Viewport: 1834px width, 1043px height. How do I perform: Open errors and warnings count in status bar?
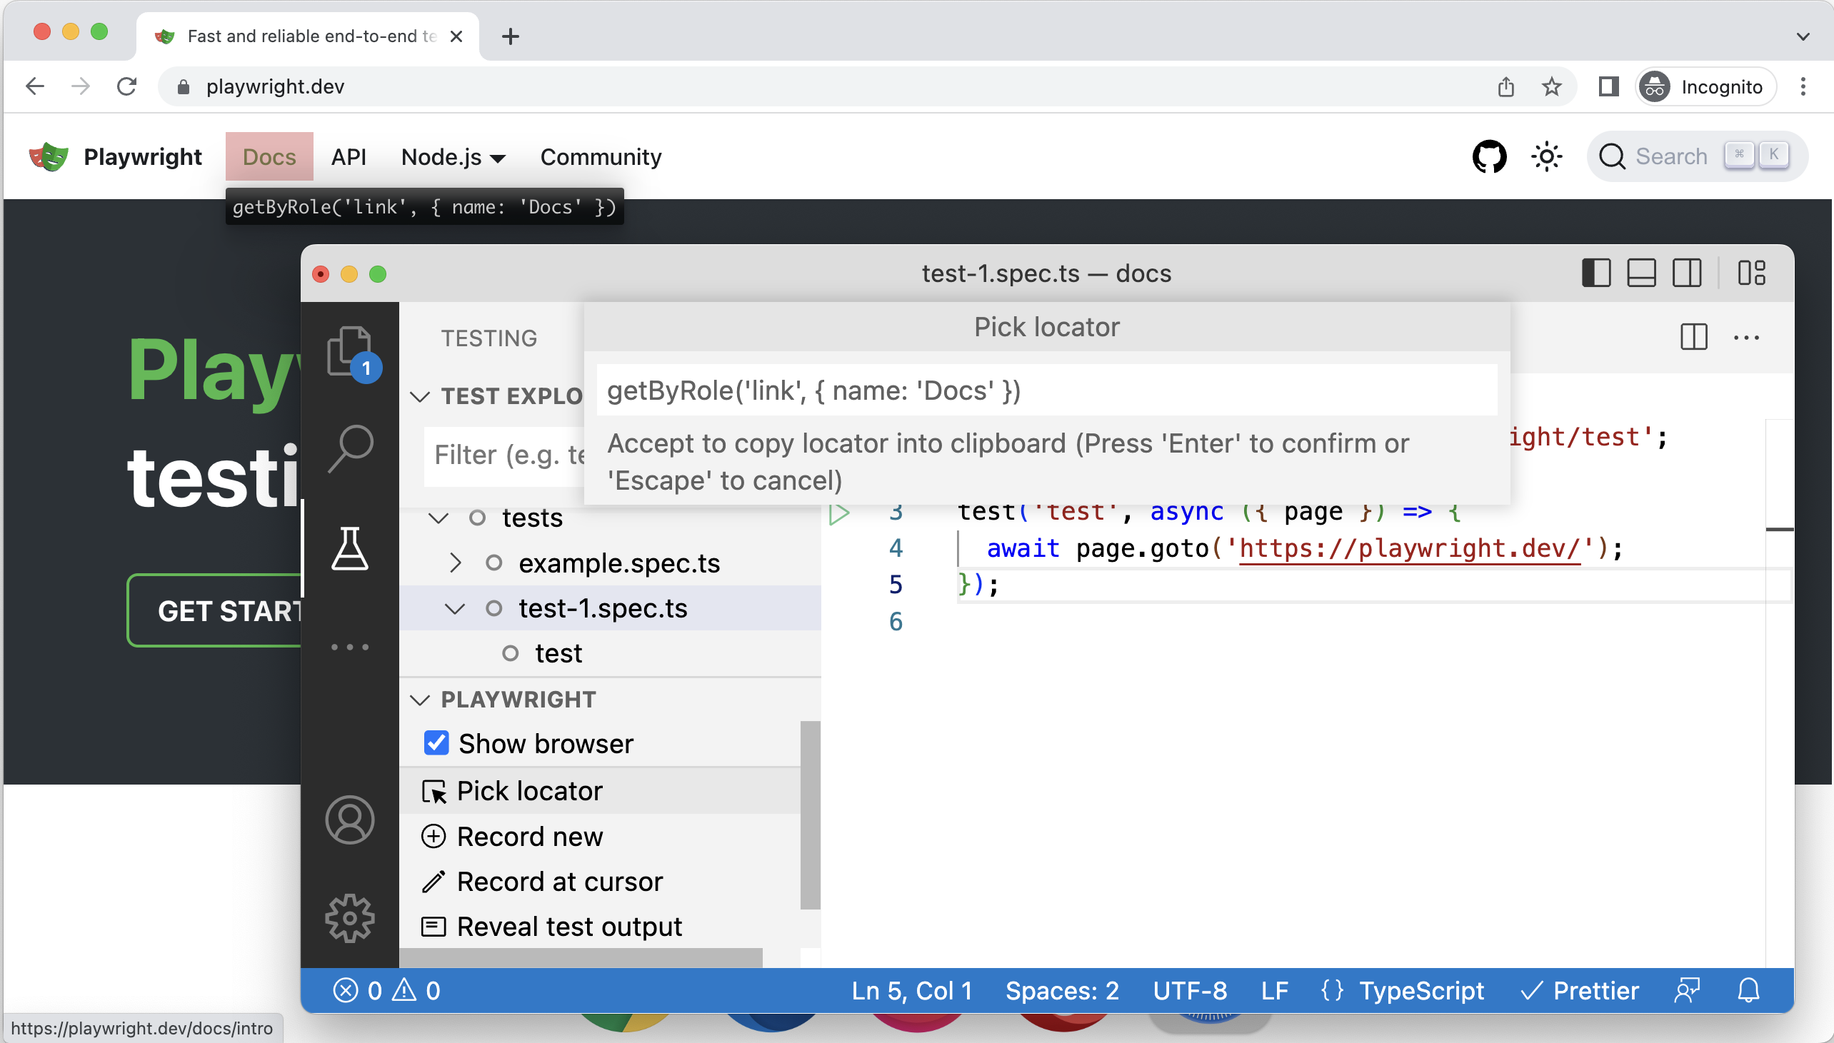click(387, 991)
